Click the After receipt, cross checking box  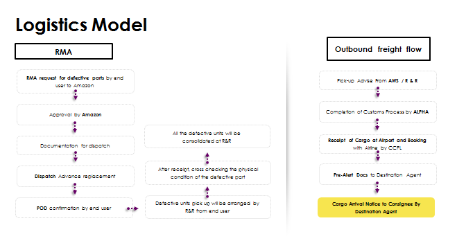(208, 173)
